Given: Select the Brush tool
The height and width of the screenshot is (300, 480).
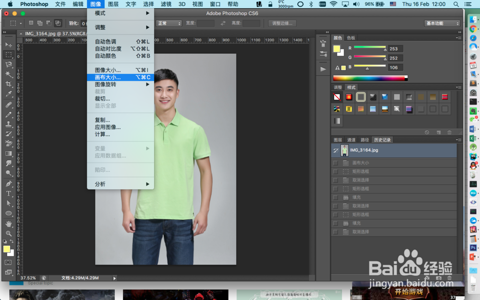Looking at the screenshot, I should click(x=9, y=115).
